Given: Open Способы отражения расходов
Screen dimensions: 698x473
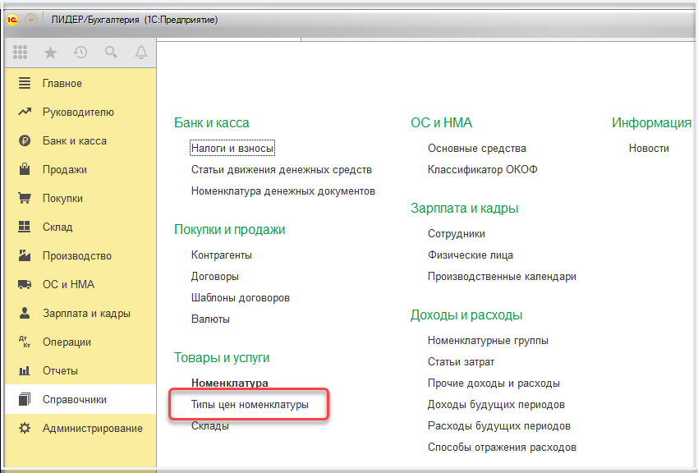Looking at the screenshot, I should [502, 448].
